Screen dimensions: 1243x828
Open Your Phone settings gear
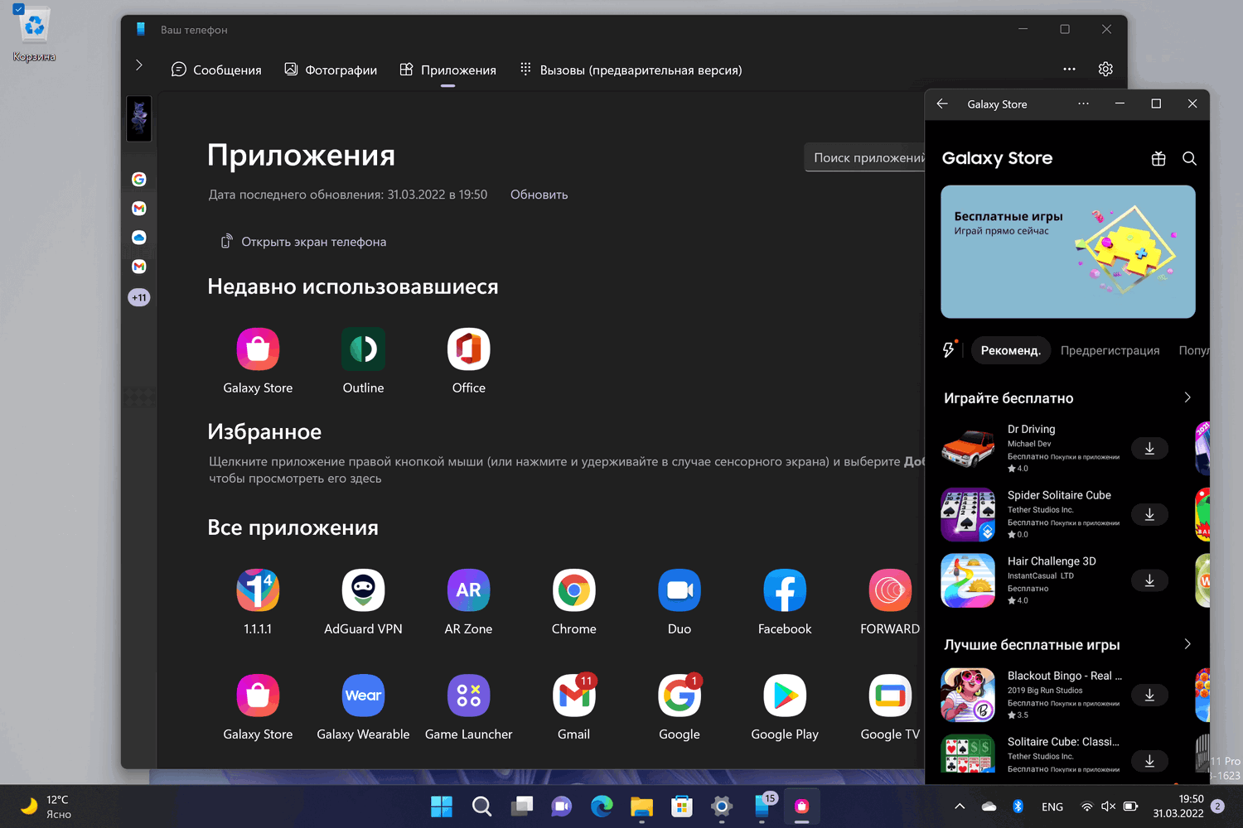[x=1105, y=70]
